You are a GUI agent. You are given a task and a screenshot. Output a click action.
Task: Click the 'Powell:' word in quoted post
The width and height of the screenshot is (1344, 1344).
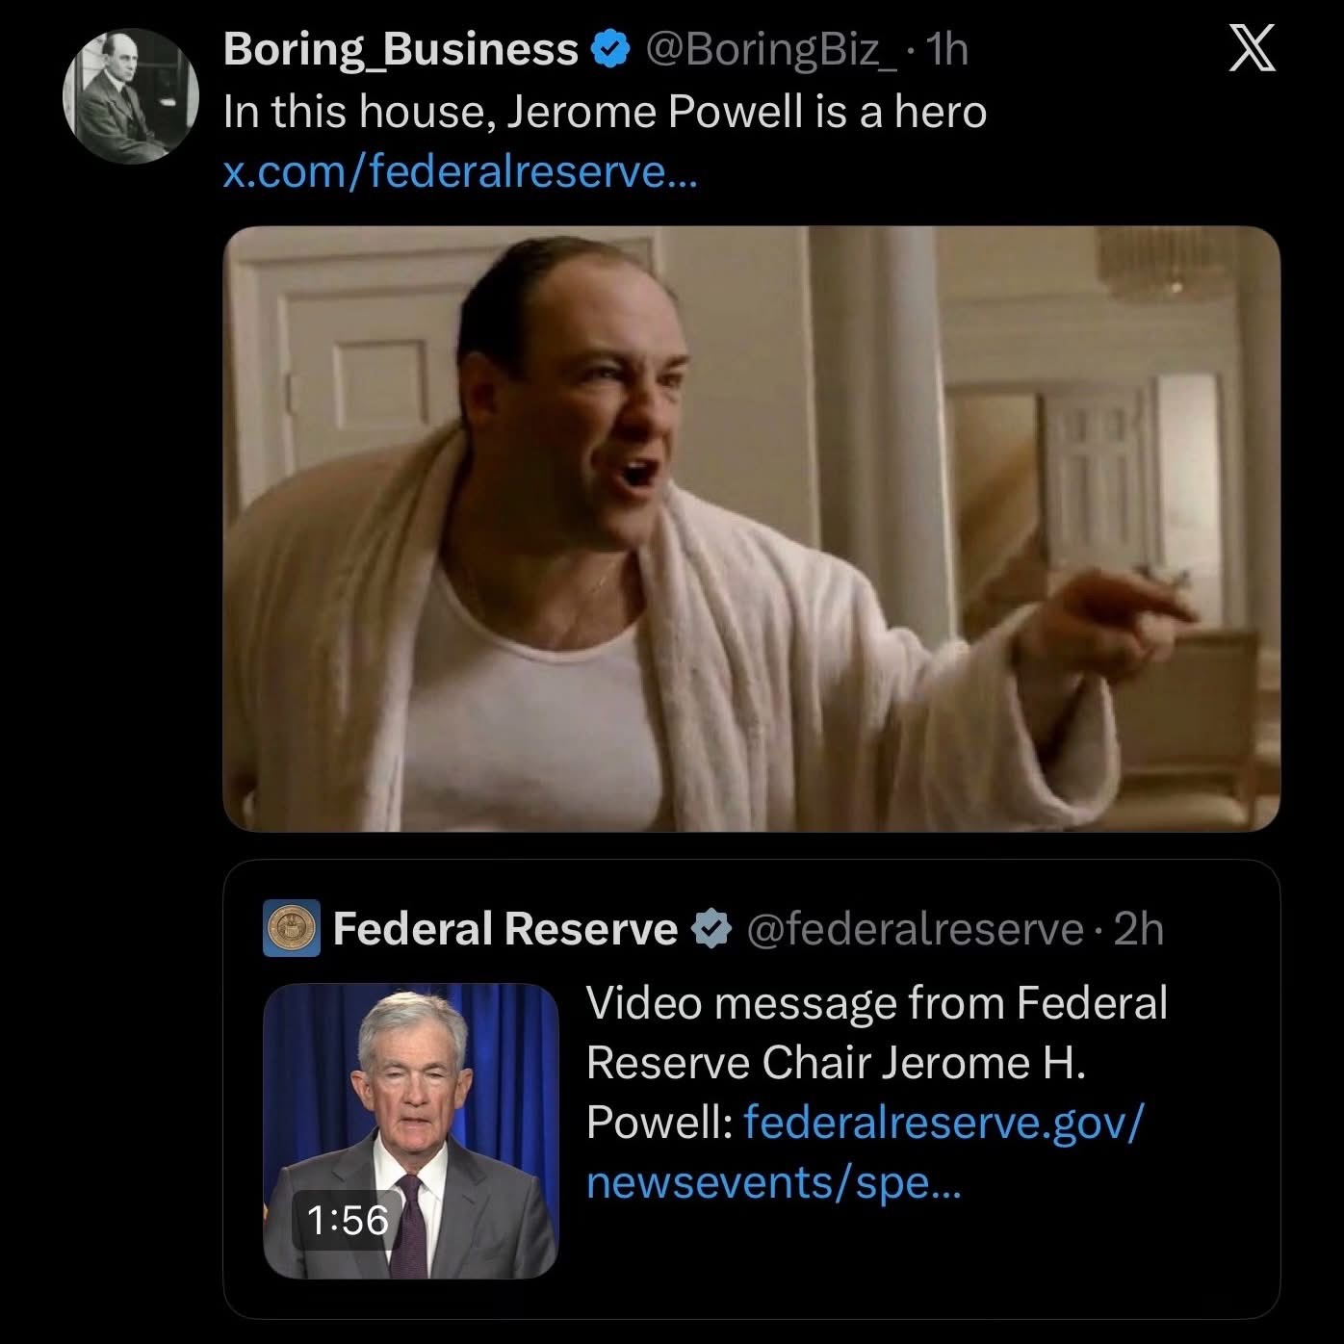(659, 1123)
